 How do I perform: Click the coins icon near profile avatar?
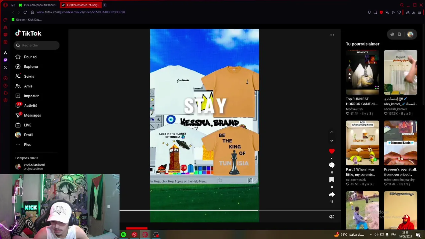392,34
